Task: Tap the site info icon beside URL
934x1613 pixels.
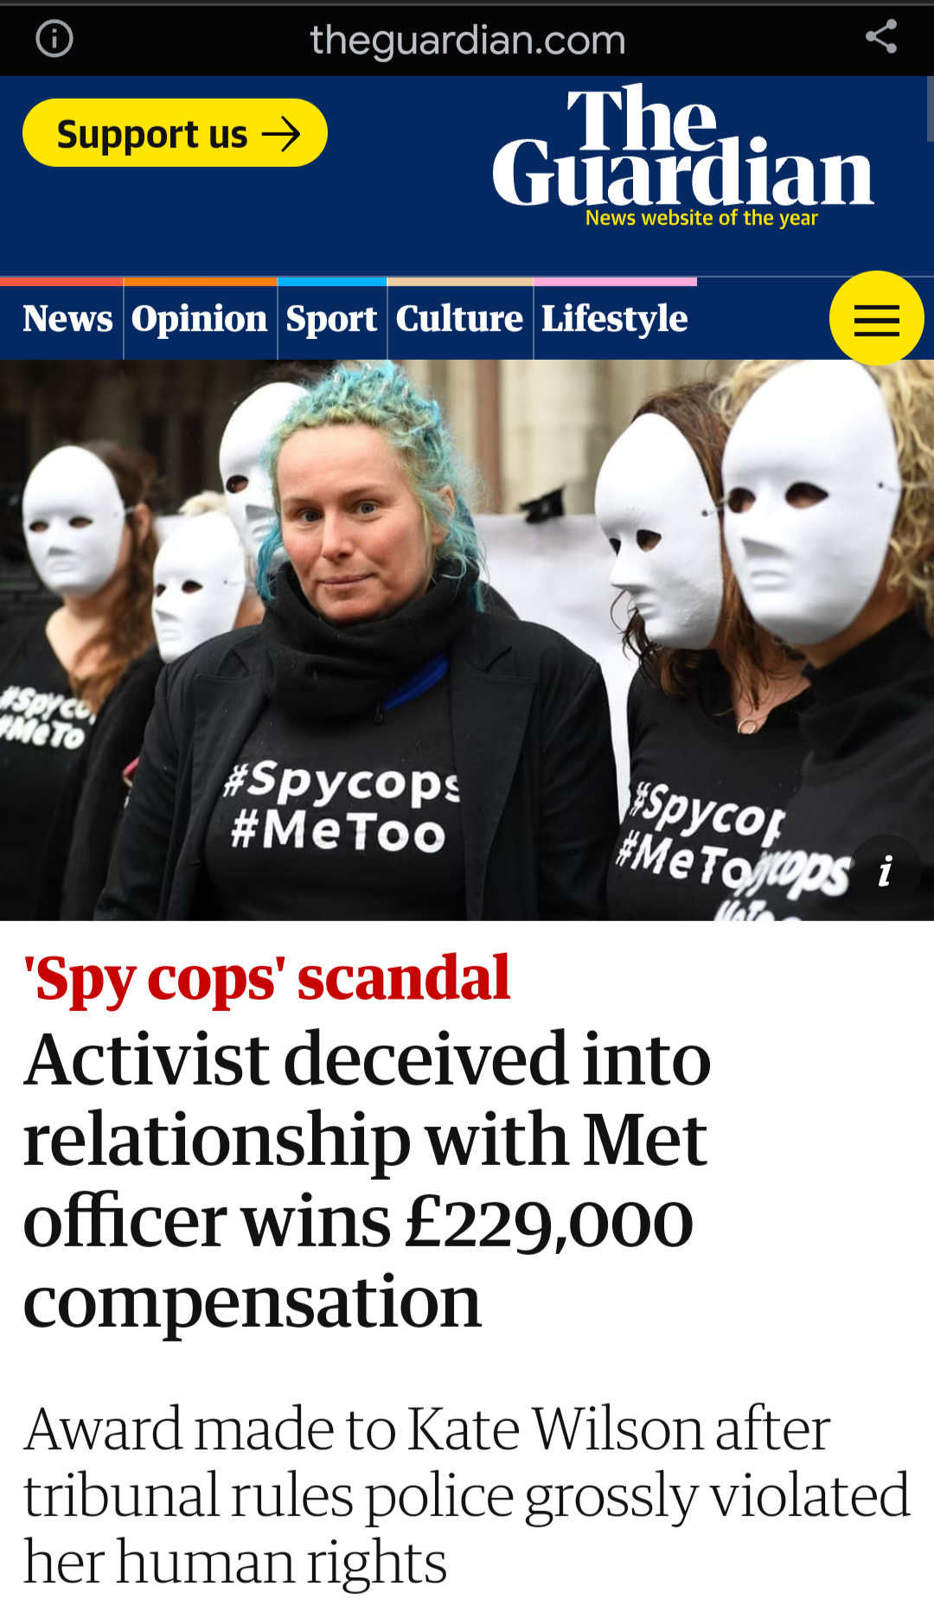Action: pyautogui.click(x=54, y=39)
